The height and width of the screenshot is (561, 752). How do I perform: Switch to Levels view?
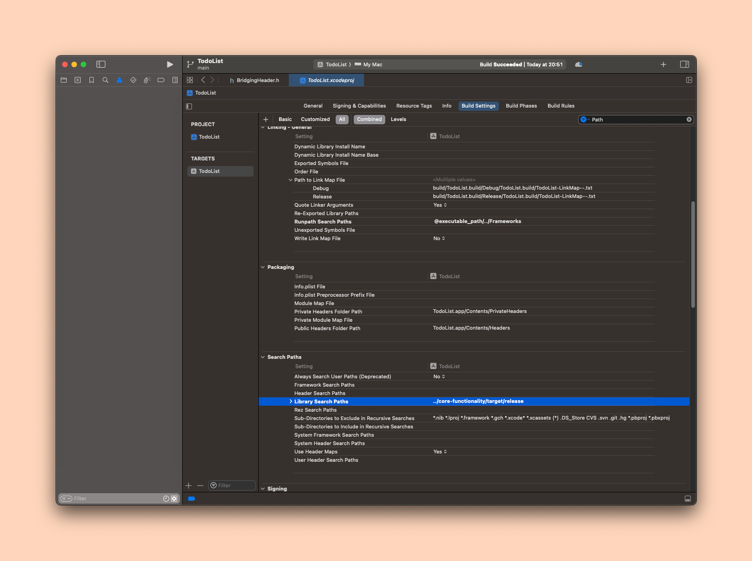click(398, 120)
